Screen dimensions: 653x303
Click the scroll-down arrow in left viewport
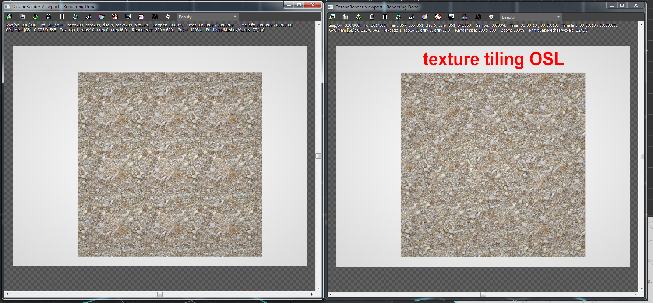(x=318, y=288)
